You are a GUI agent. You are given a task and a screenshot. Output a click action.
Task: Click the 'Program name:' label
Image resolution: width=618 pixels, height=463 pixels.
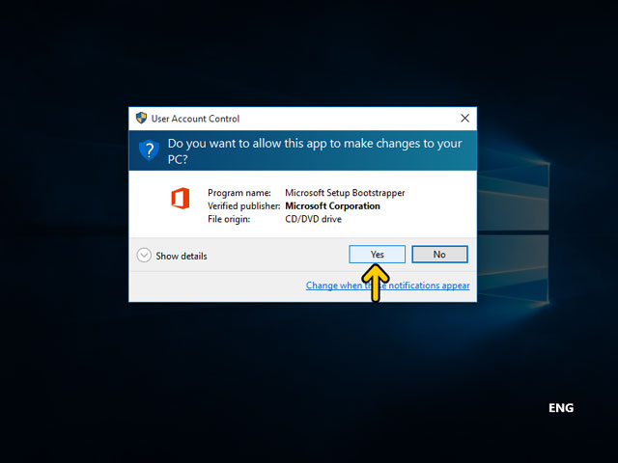click(x=239, y=193)
